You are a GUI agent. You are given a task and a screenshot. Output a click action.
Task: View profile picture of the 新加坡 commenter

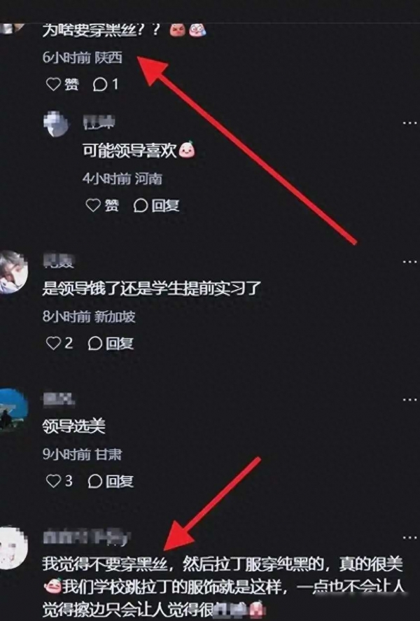[x=13, y=272]
